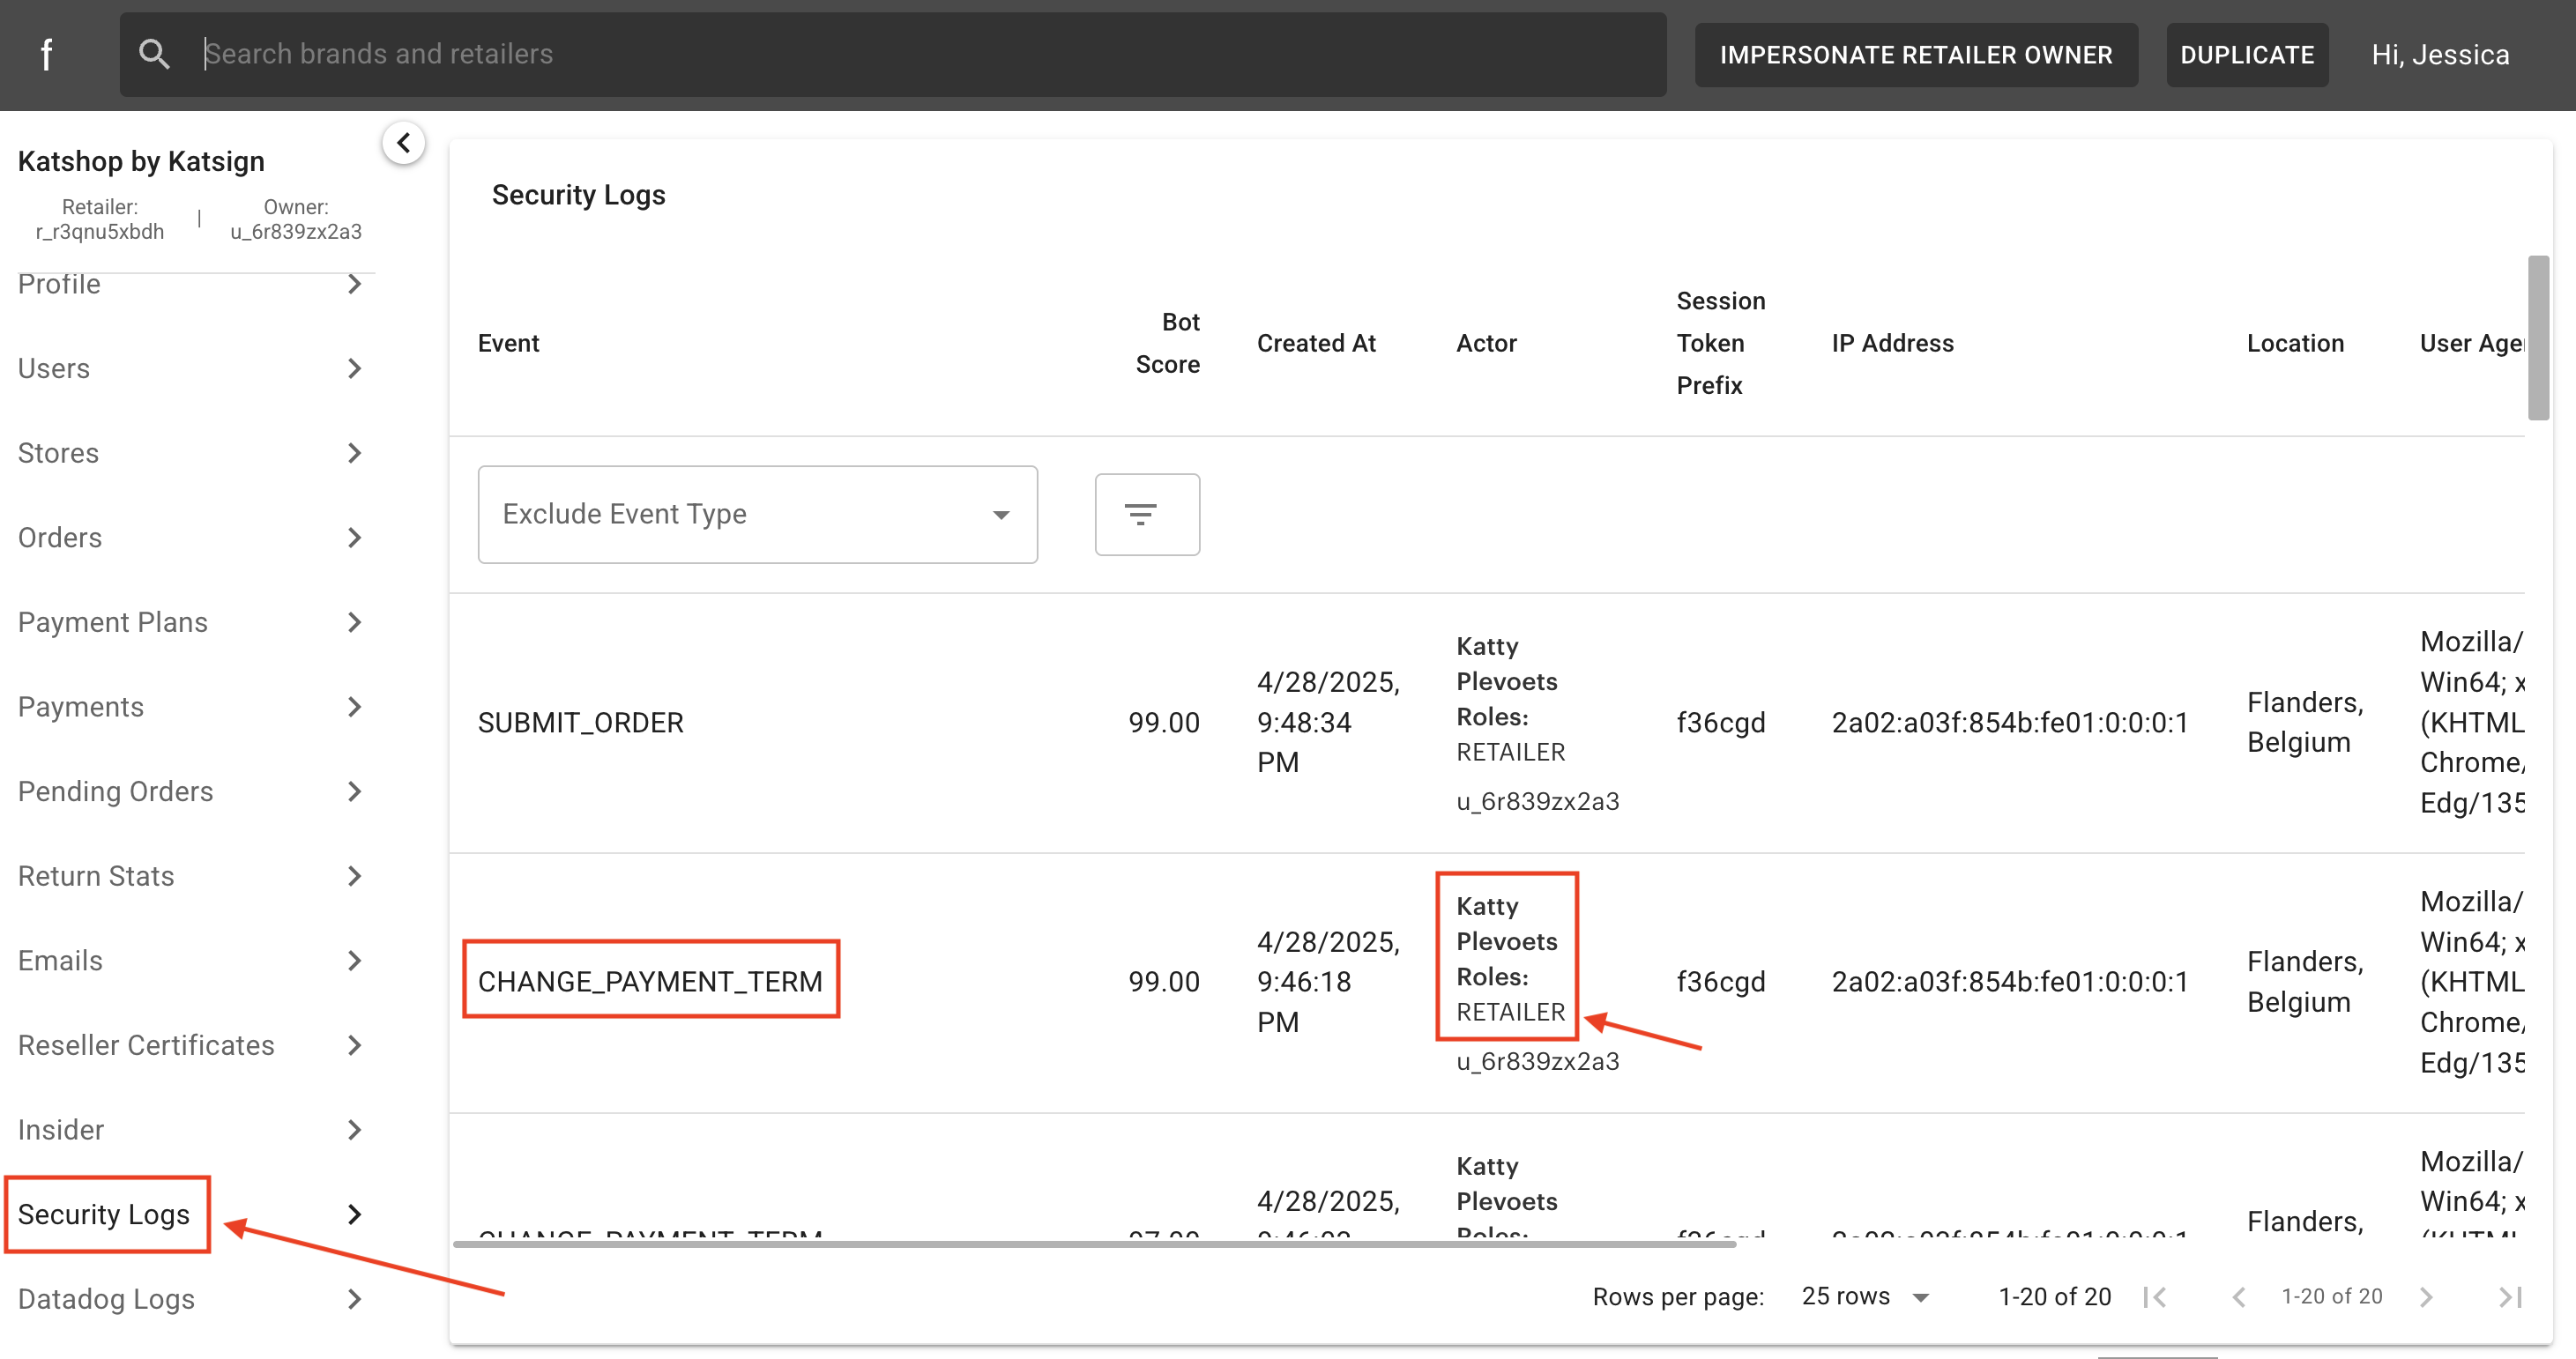Open Users sidebar section
Image resolution: width=2576 pixels, height=1359 pixels.
(x=190, y=368)
